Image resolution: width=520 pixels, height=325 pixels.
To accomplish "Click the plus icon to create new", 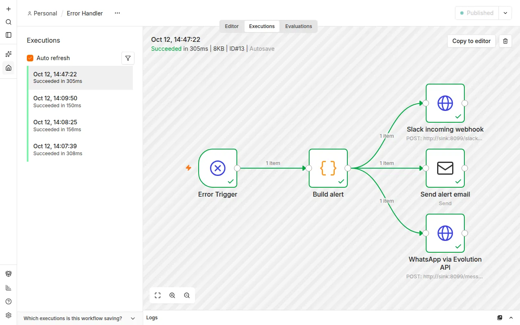I will pyautogui.click(x=9, y=9).
